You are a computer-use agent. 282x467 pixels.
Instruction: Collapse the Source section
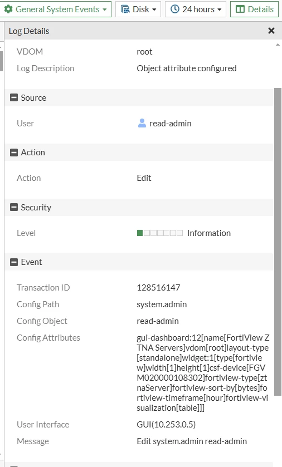click(14, 97)
